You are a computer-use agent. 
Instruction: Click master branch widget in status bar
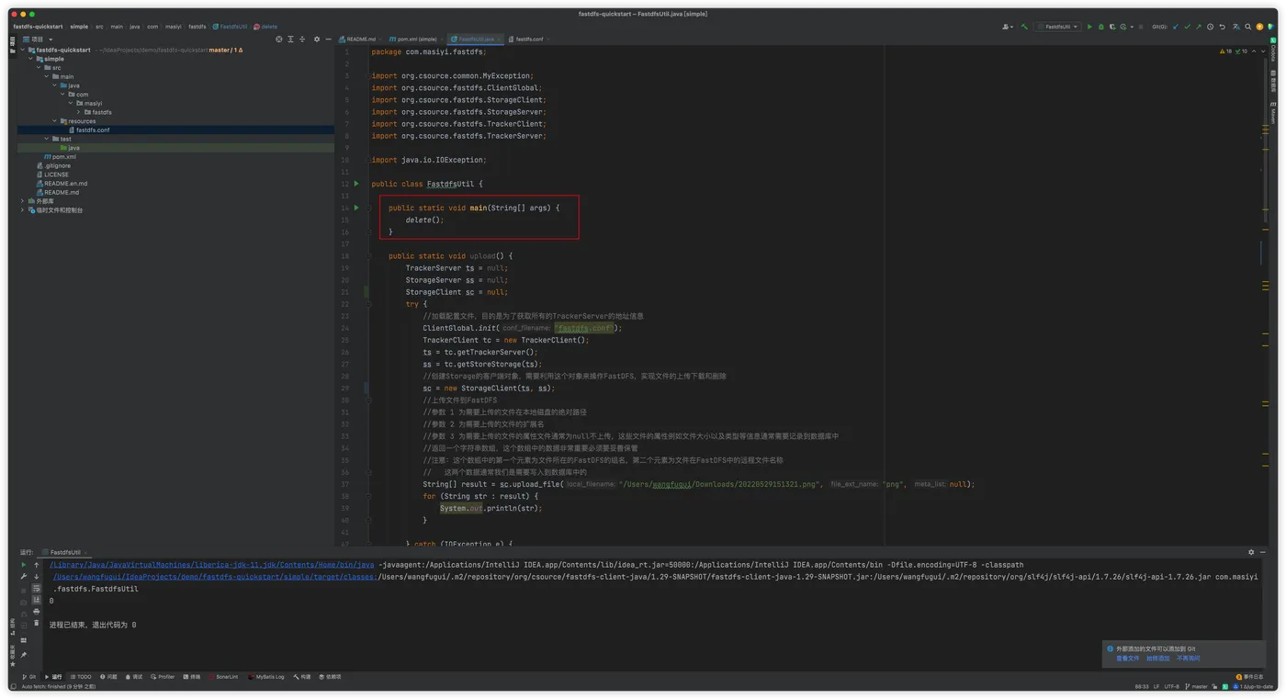tap(1196, 686)
